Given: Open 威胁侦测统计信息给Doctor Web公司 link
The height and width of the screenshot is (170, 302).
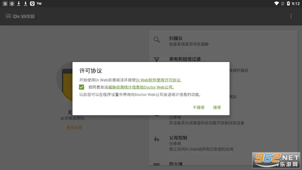Looking at the screenshot, I should tap(140, 87).
